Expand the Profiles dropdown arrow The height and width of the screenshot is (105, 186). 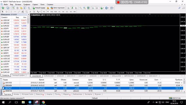10,8
